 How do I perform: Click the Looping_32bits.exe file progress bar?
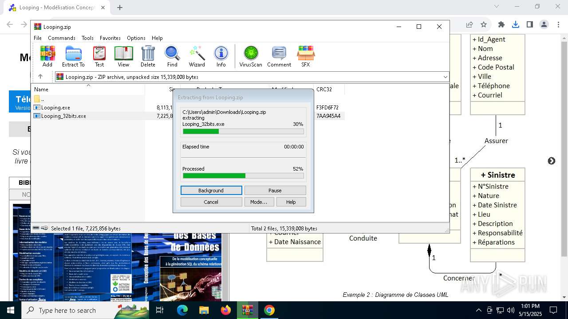[x=243, y=131]
